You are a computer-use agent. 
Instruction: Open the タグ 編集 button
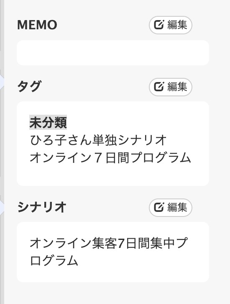click(x=171, y=87)
